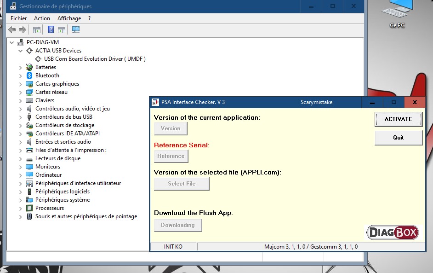This screenshot has height=273, width=433.
Task: Click the mouse icon for Souris et autres périphériques
Action: tap(29, 216)
